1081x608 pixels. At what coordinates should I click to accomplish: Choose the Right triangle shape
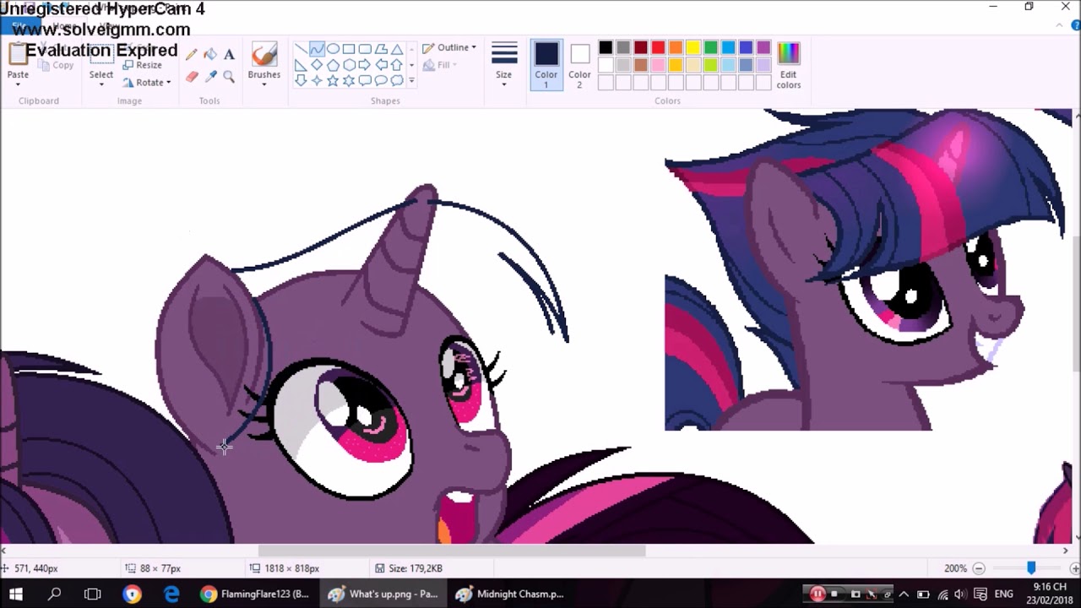[301, 65]
